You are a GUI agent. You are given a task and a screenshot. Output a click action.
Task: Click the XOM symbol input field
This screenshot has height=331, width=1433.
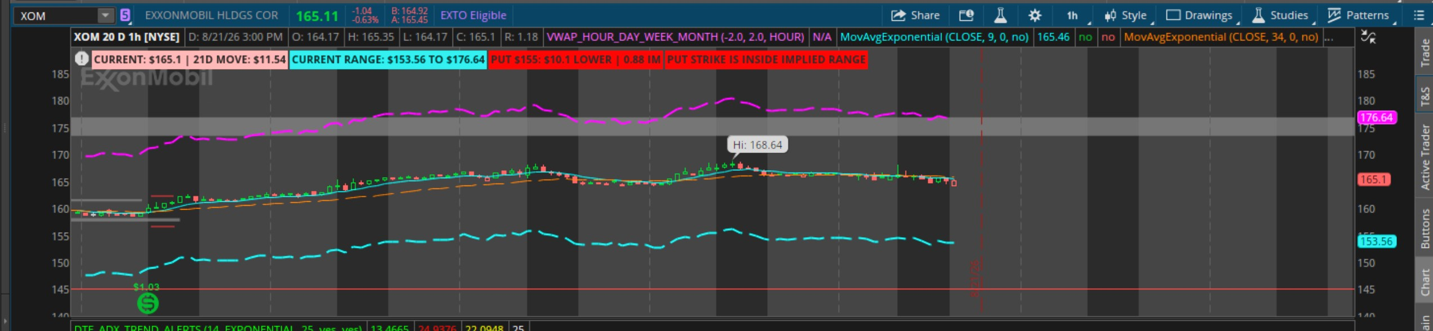tap(56, 16)
